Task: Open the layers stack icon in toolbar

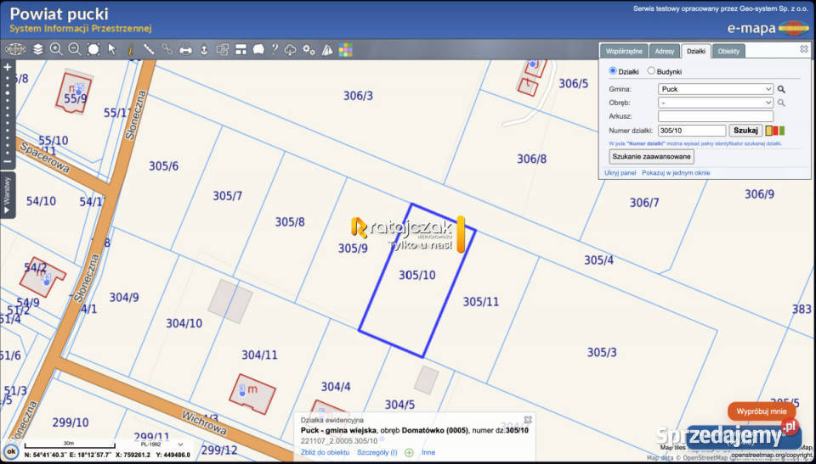Action: [37, 49]
